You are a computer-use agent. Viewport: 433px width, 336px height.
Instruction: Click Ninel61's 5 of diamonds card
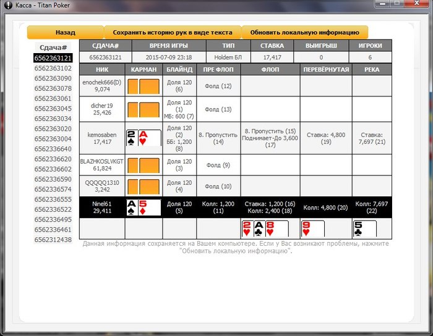tap(150, 208)
